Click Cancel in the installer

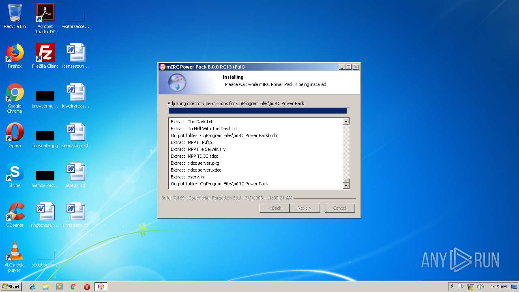pyautogui.click(x=339, y=208)
